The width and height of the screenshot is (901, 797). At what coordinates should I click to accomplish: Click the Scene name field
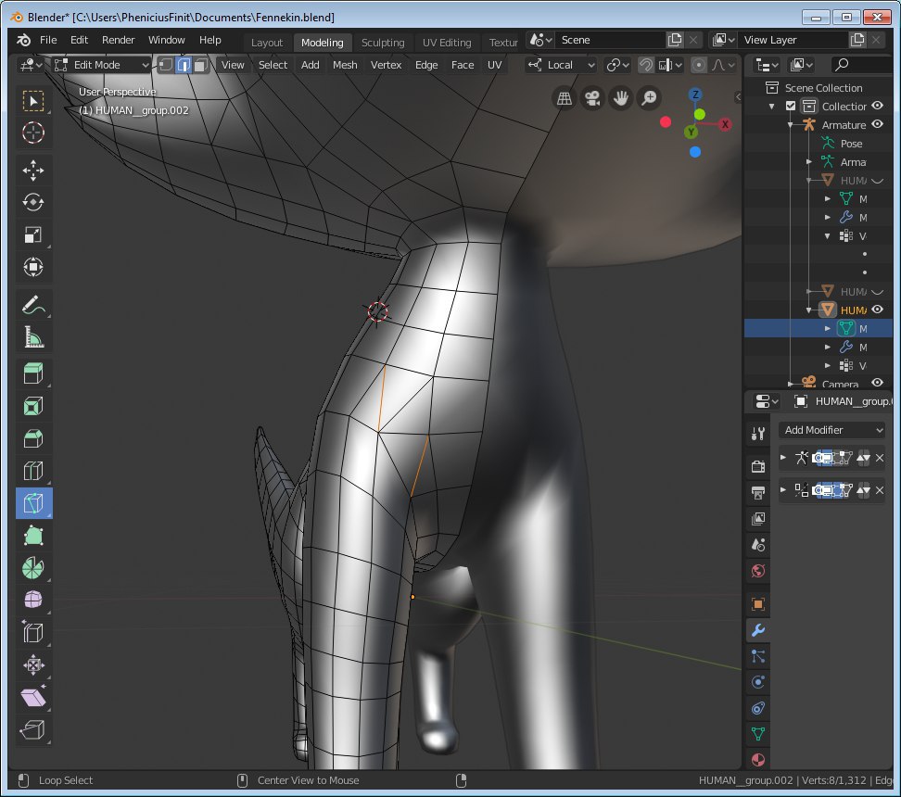(x=610, y=40)
